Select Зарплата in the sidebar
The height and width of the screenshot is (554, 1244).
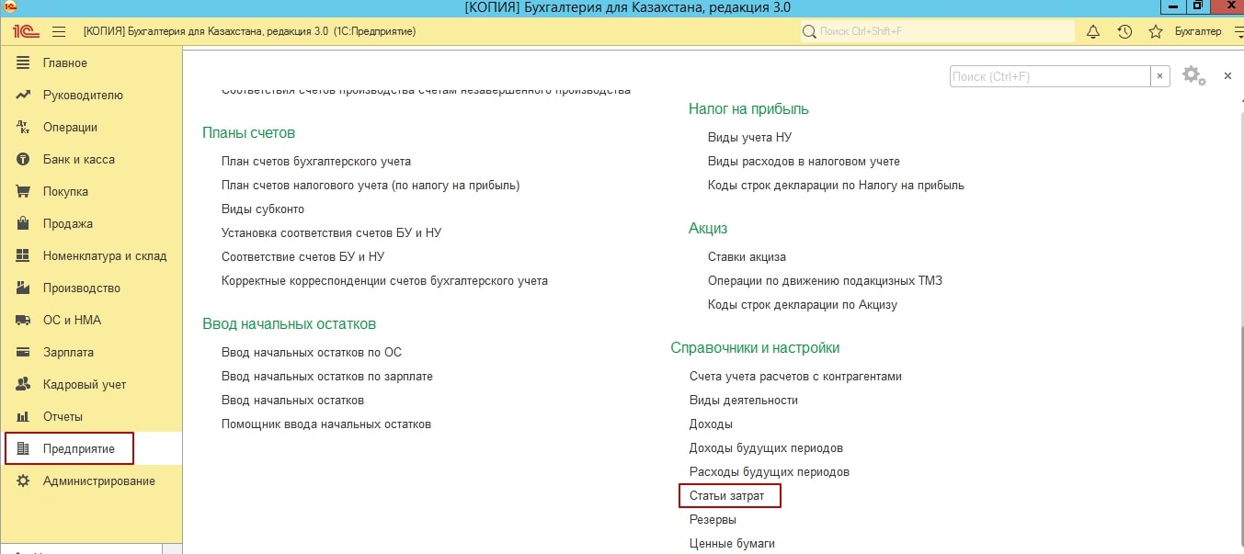68,352
